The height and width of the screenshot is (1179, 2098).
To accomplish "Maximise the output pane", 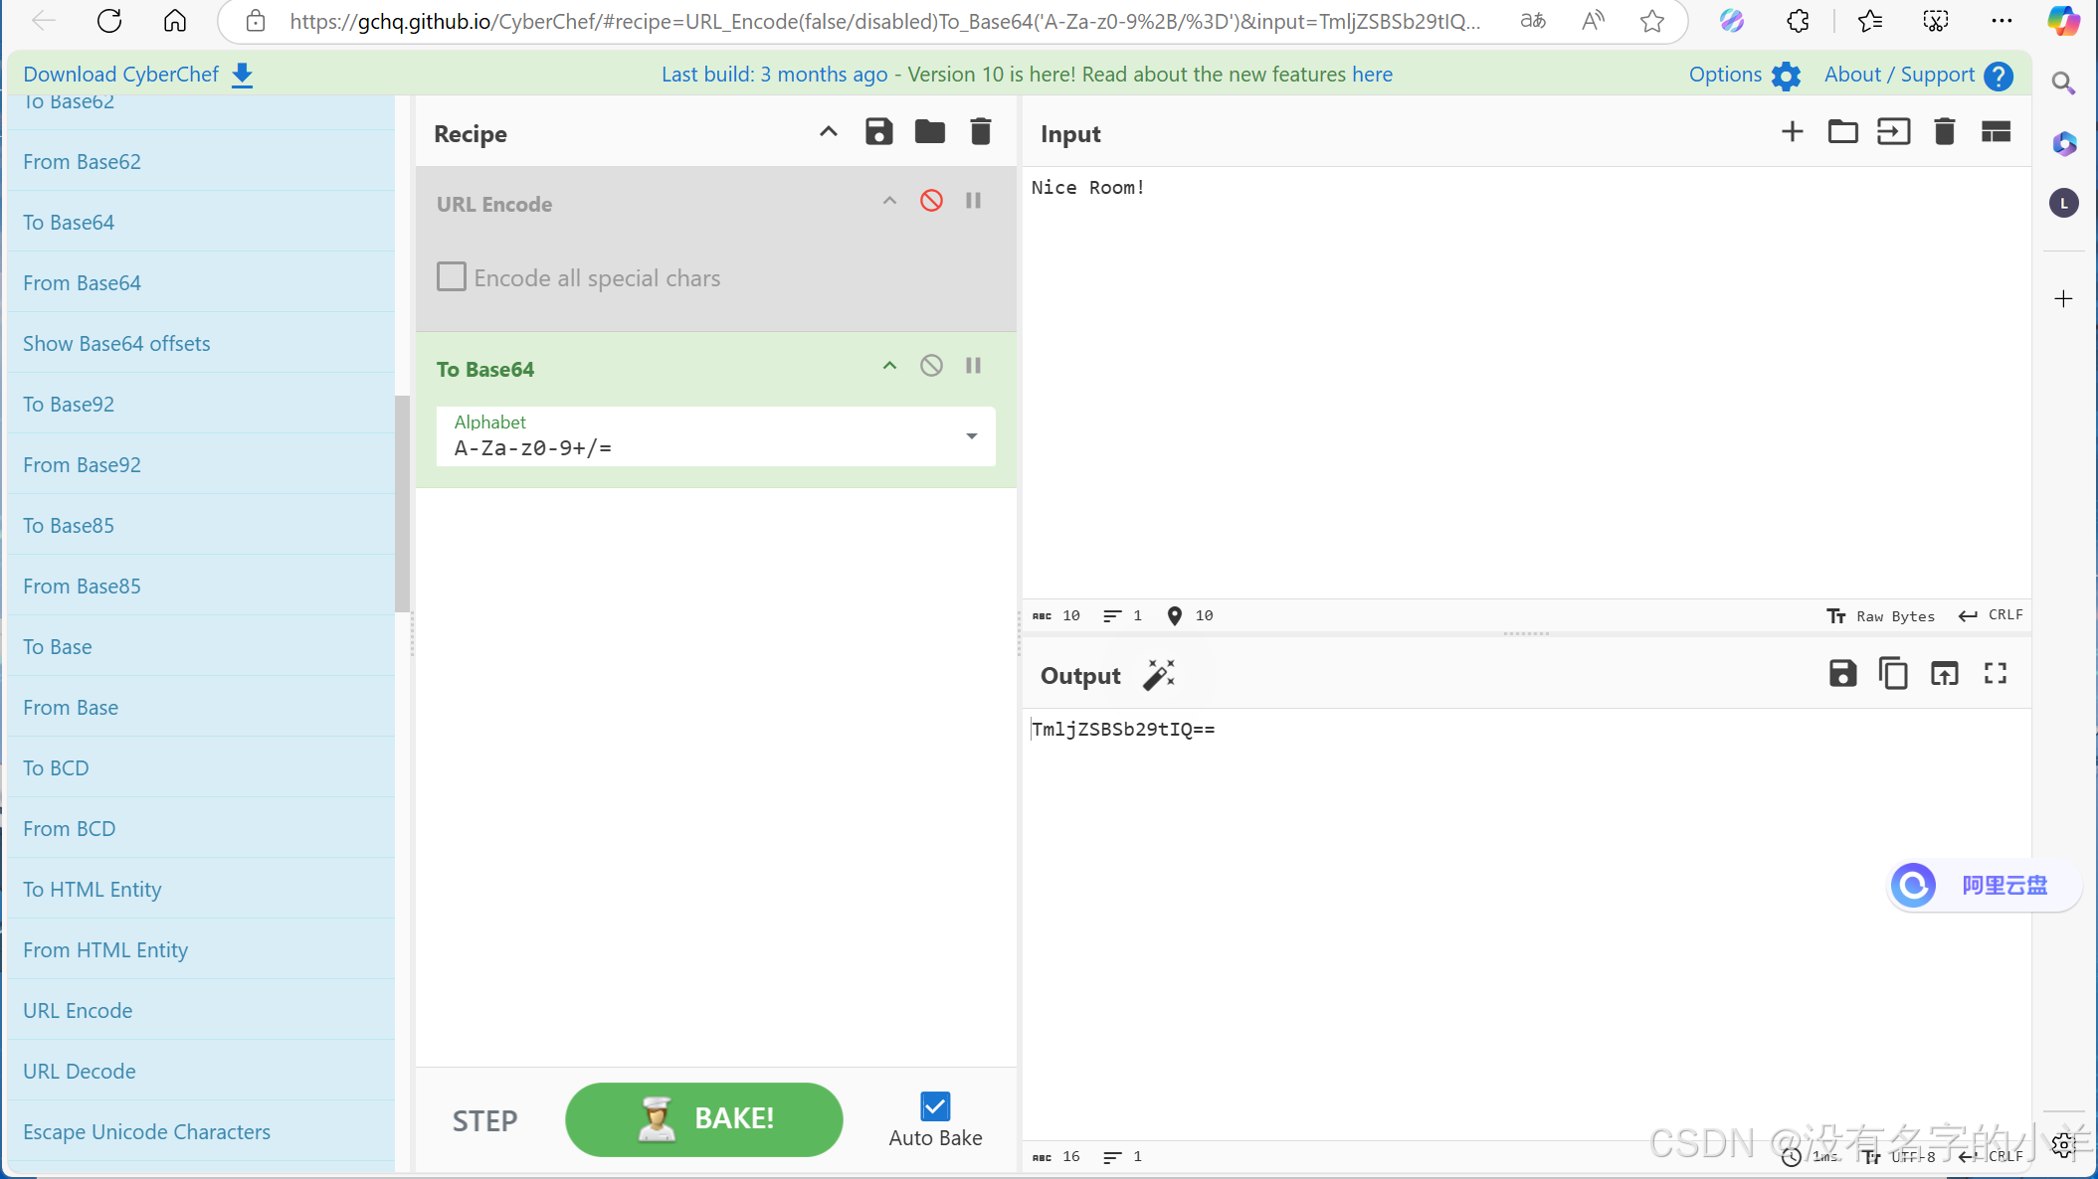I will (1995, 674).
